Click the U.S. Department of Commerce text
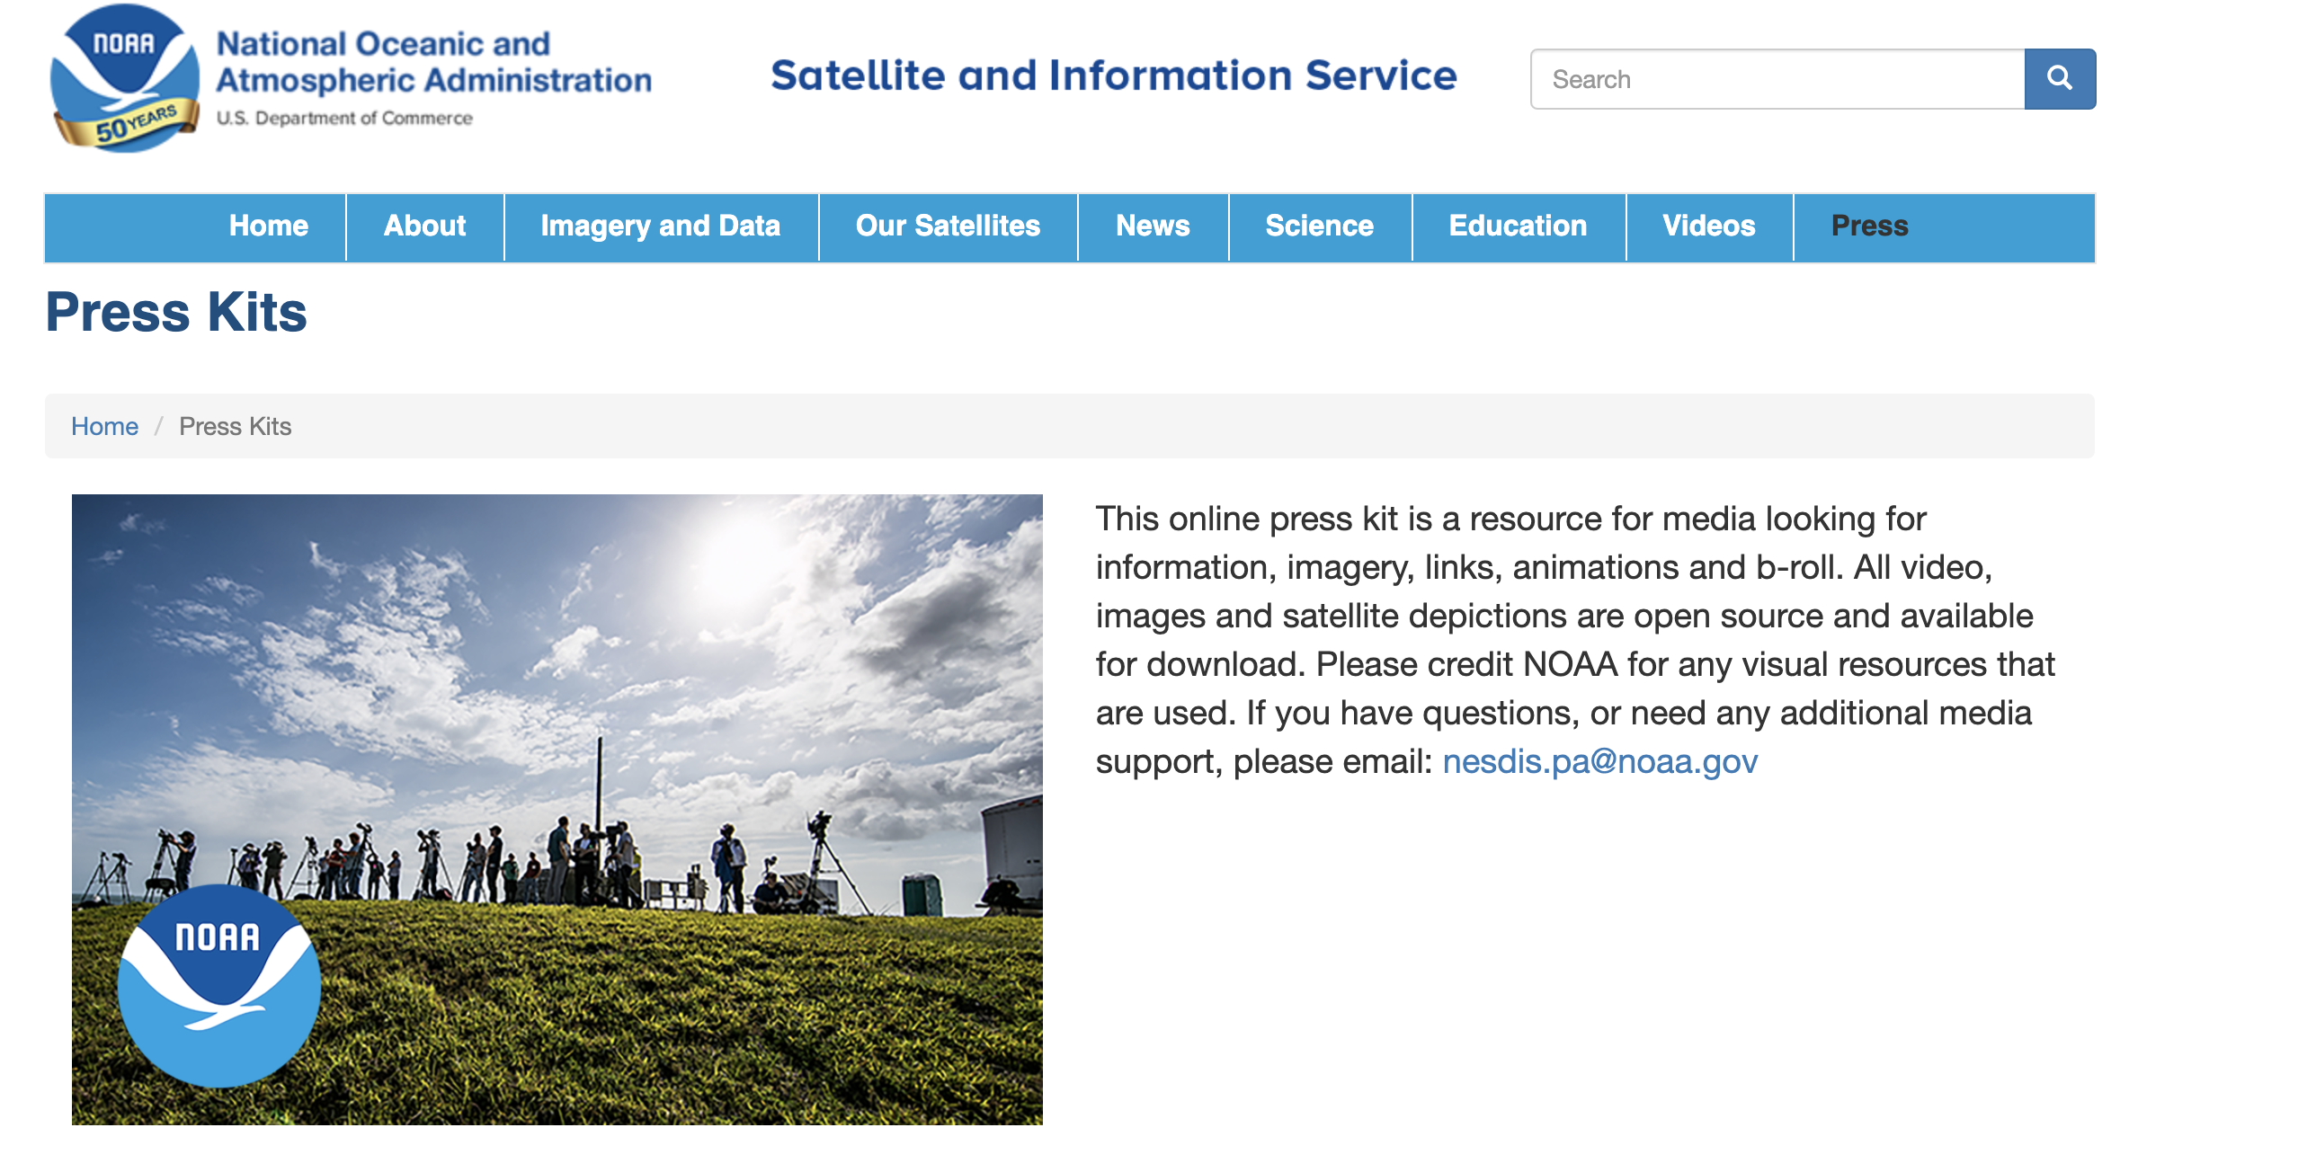2316x1163 pixels. 344,119
